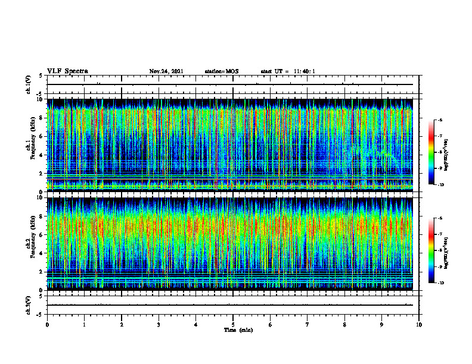The image size is (472, 364).
Task: Click the ch.2 color scale bar
Action: click(x=431, y=250)
